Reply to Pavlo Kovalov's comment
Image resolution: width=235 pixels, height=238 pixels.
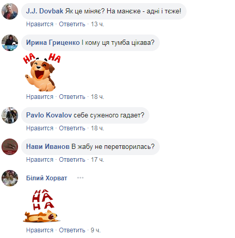coord(72,128)
